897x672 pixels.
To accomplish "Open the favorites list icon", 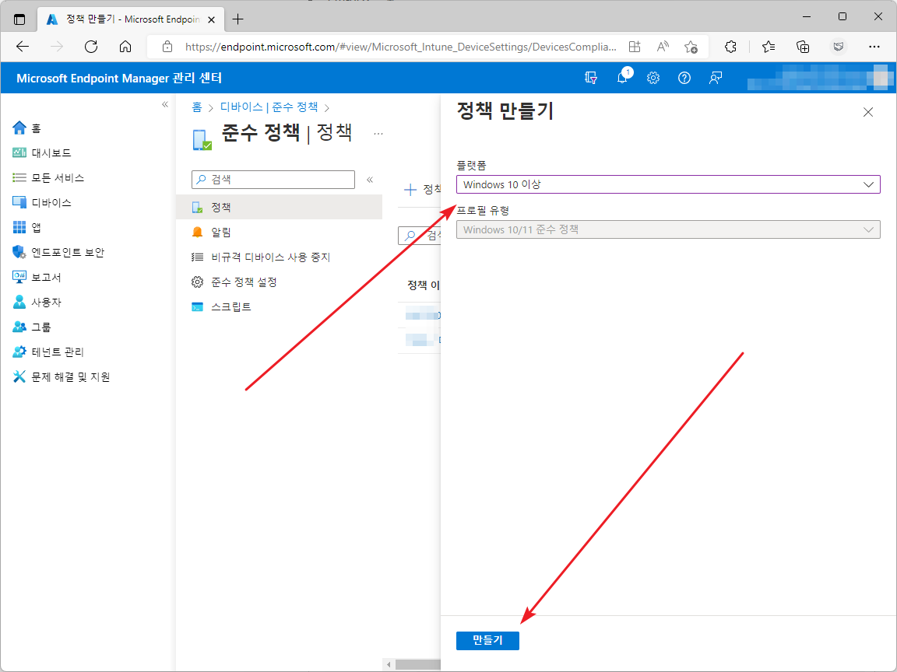I will point(769,47).
